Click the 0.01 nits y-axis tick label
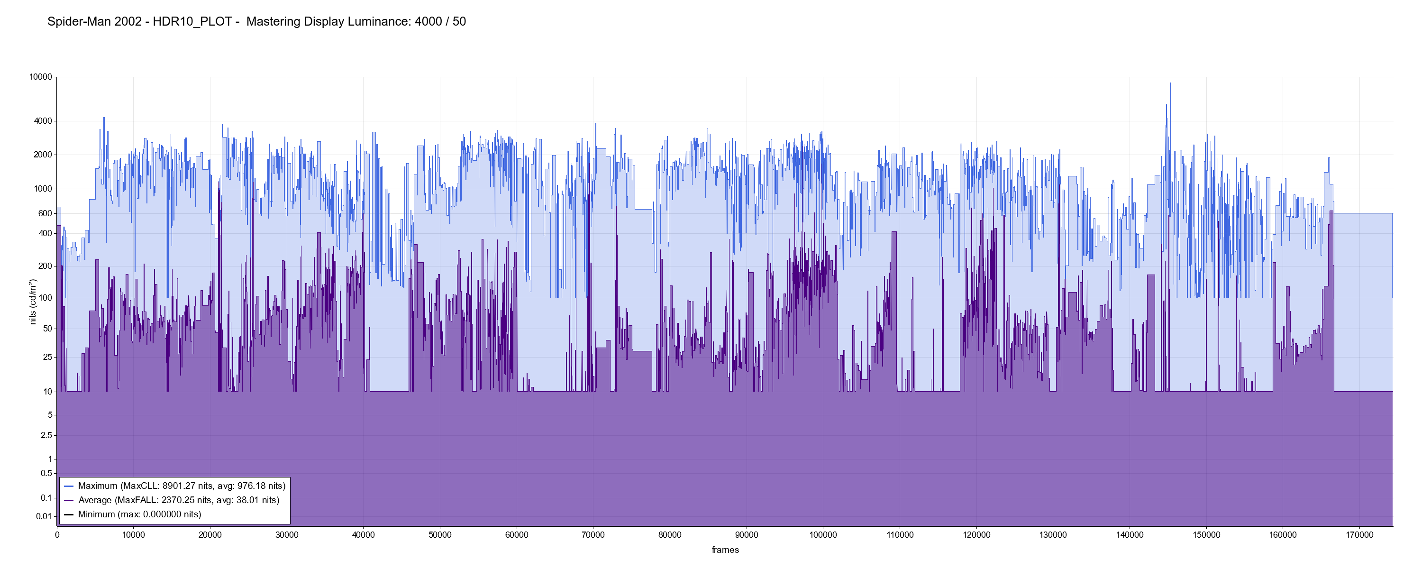This screenshot has height=569, width=1422. pyautogui.click(x=44, y=517)
